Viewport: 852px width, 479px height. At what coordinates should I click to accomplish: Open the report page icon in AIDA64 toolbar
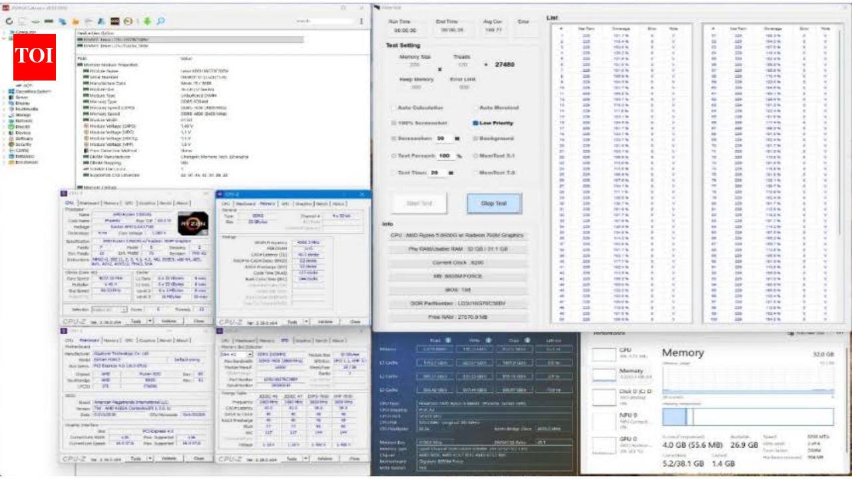(x=21, y=21)
